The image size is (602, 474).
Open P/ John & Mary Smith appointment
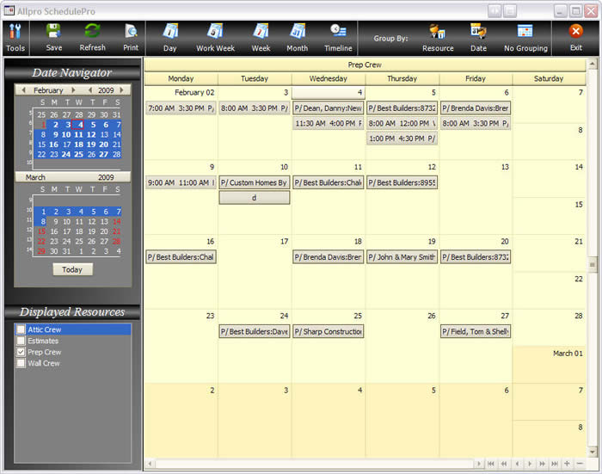click(x=402, y=257)
